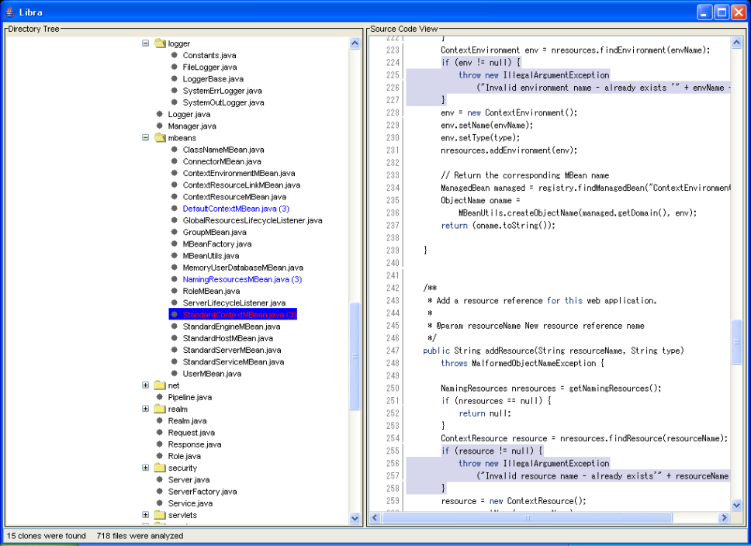Click the servlets folder icon
Viewport: 751px width, 546px height.
(161, 515)
